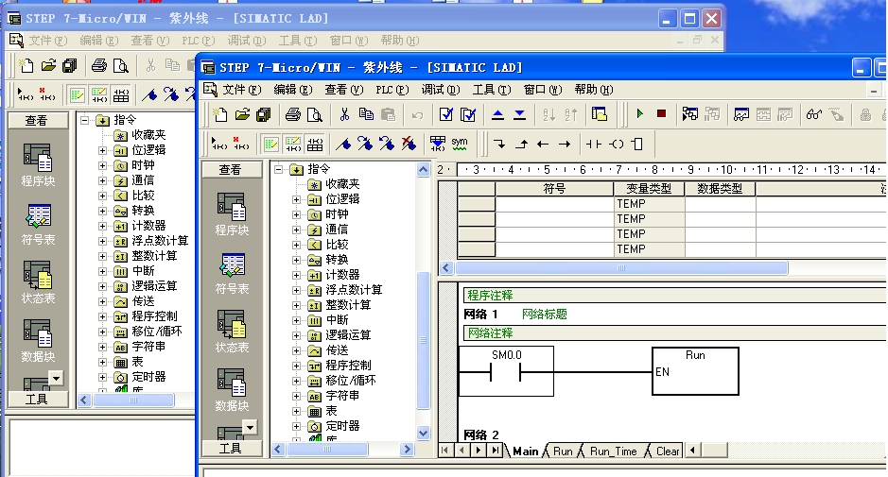Clear all bookmarks with red-crossed flag icon
This screenshot has width=888, height=477.
[409, 145]
